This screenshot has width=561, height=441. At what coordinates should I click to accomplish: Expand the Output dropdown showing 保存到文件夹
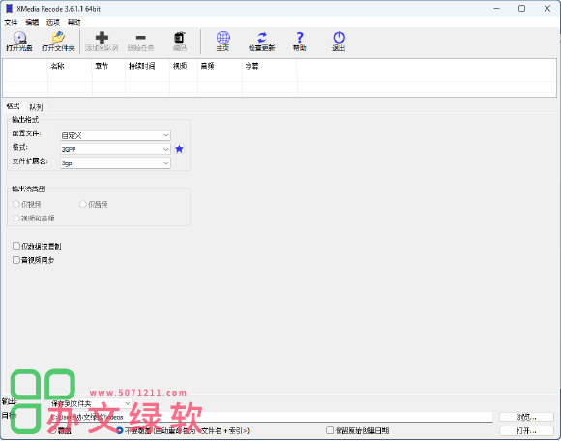[91, 404]
